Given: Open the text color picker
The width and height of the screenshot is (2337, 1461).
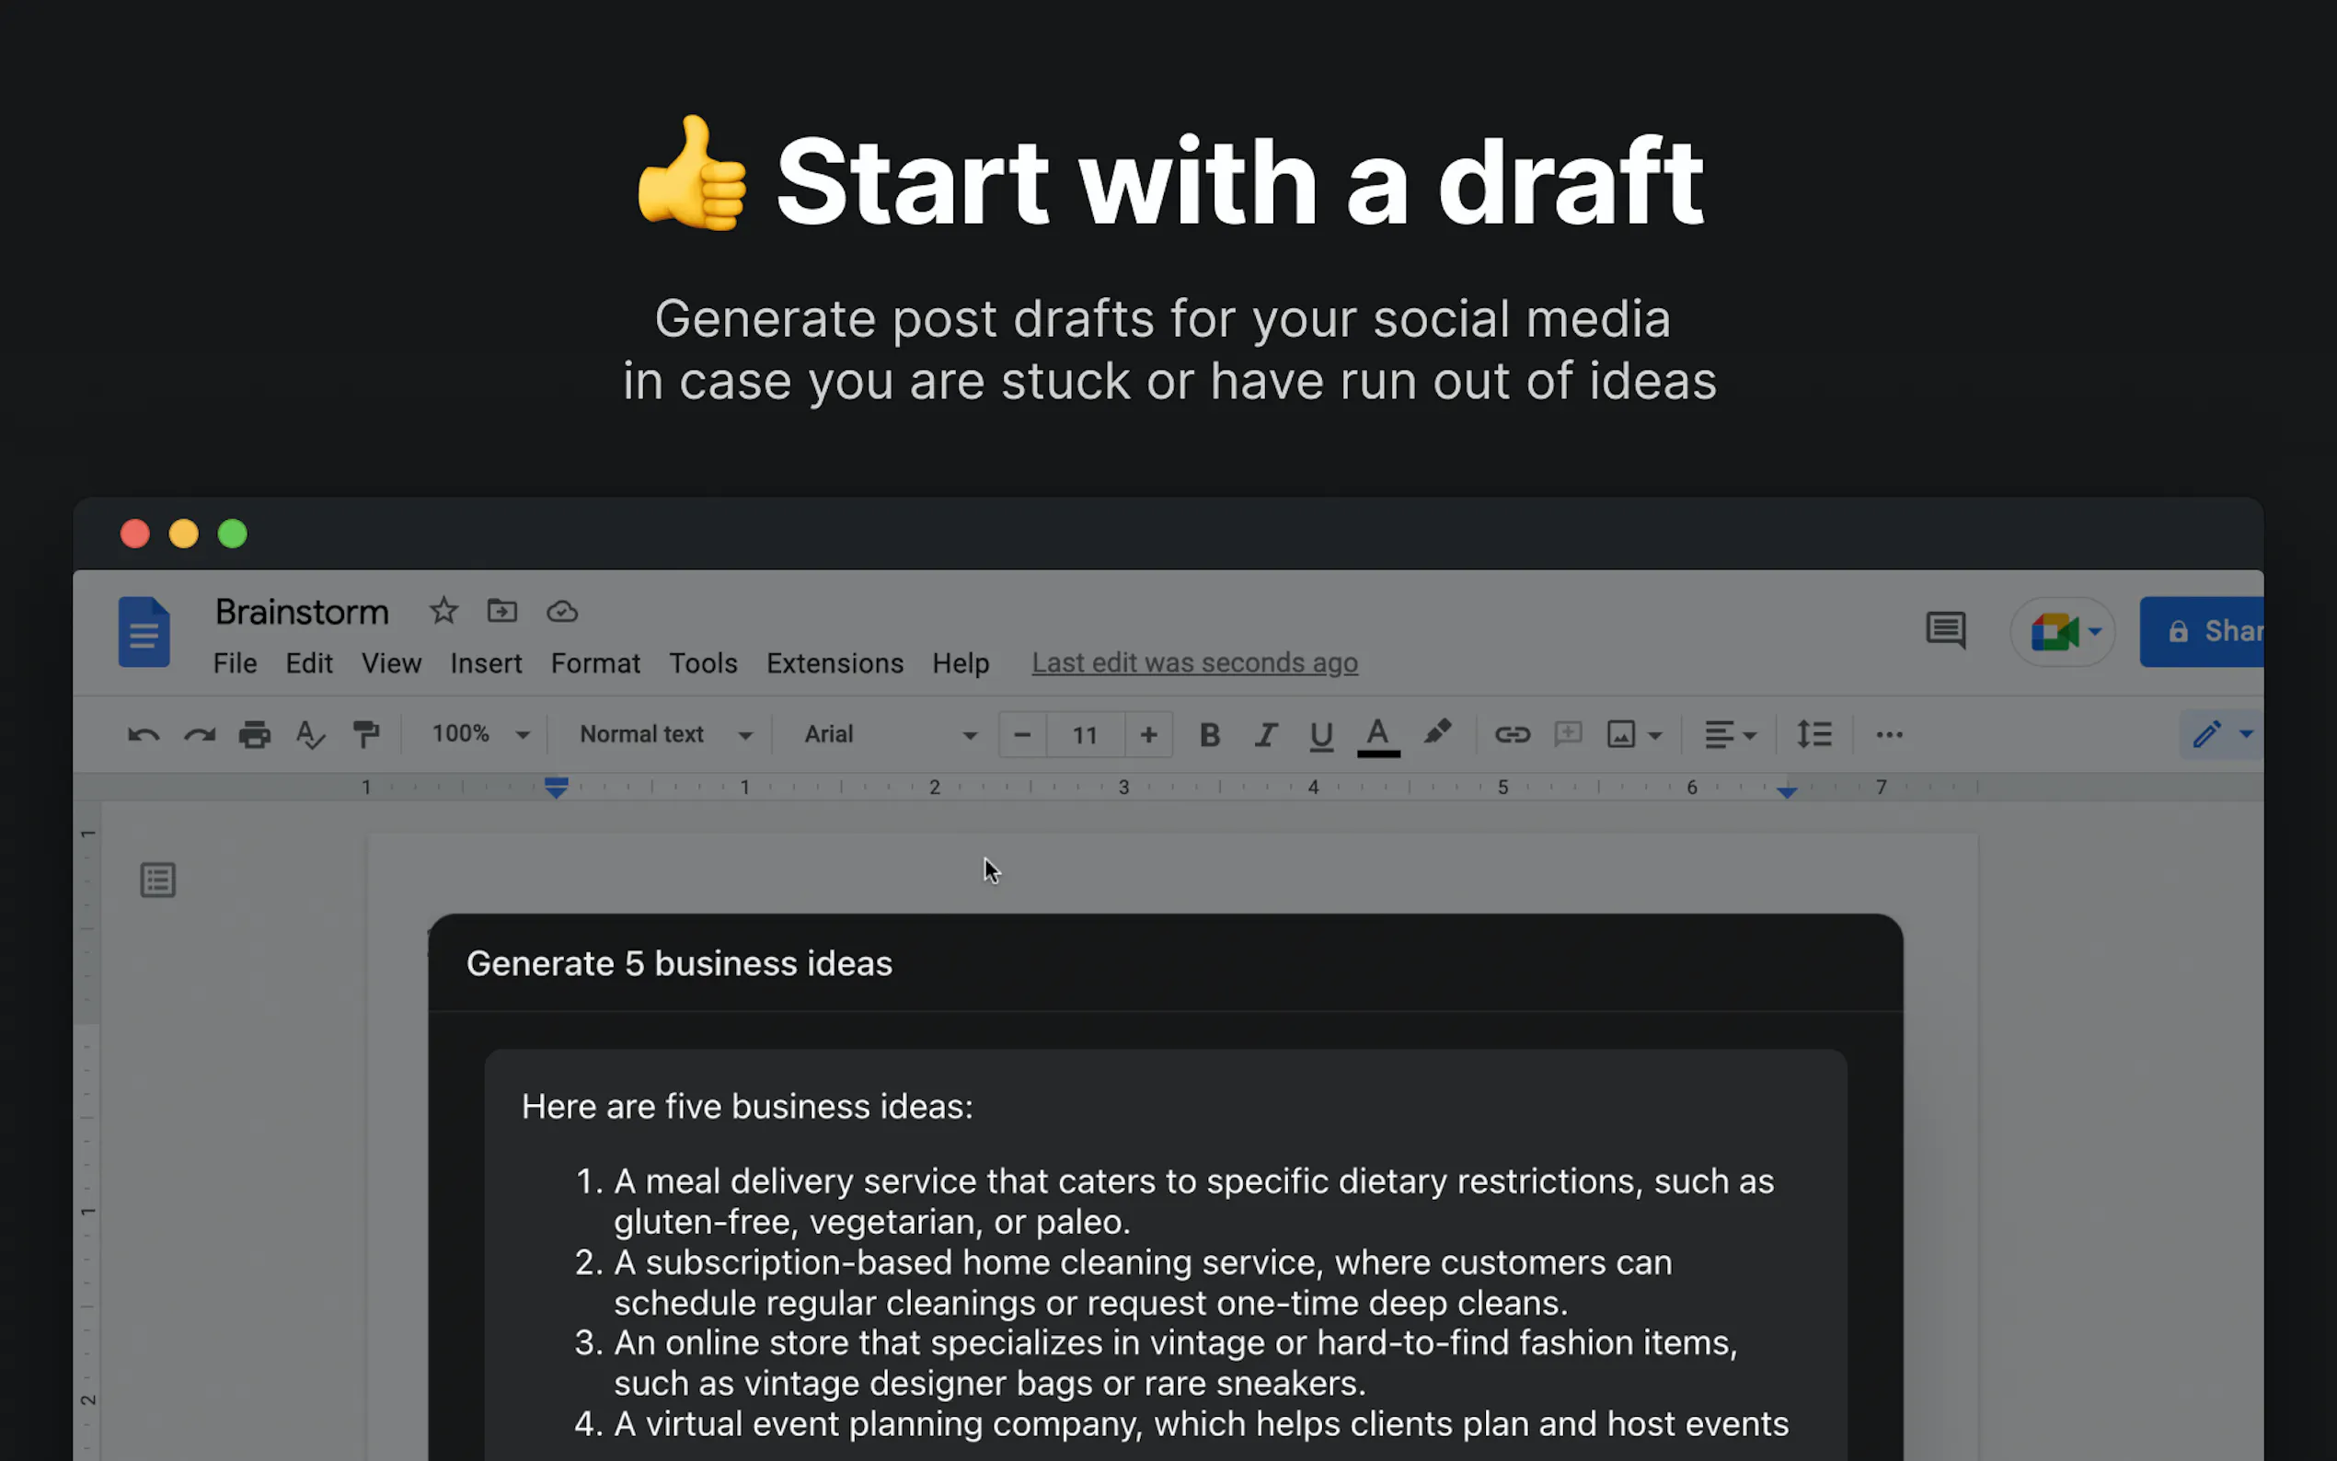Looking at the screenshot, I should coord(1378,735).
